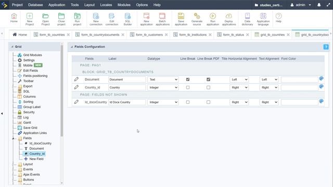The width and height of the screenshot is (333, 187).
Task: Pick font color for Document field
Action: click(x=321, y=78)
